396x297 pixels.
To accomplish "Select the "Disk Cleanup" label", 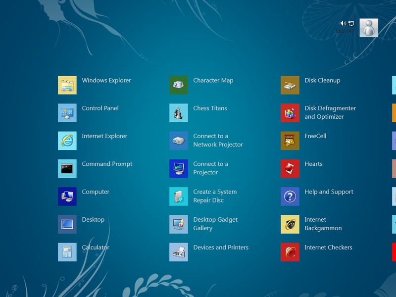I will (322, 81).
